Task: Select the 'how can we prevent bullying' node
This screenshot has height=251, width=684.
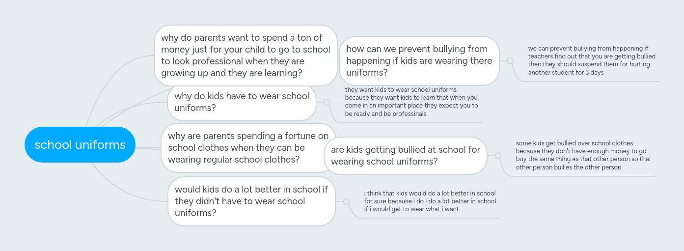Action: (x=419, y=61)
